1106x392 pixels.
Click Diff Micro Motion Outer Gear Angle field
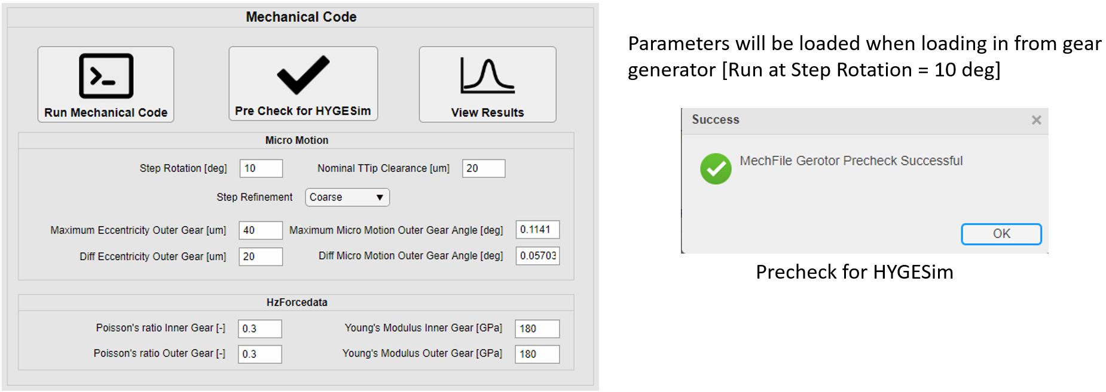(537, 256)
